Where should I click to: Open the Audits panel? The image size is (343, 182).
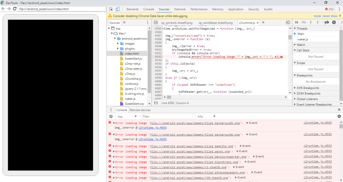268,9
